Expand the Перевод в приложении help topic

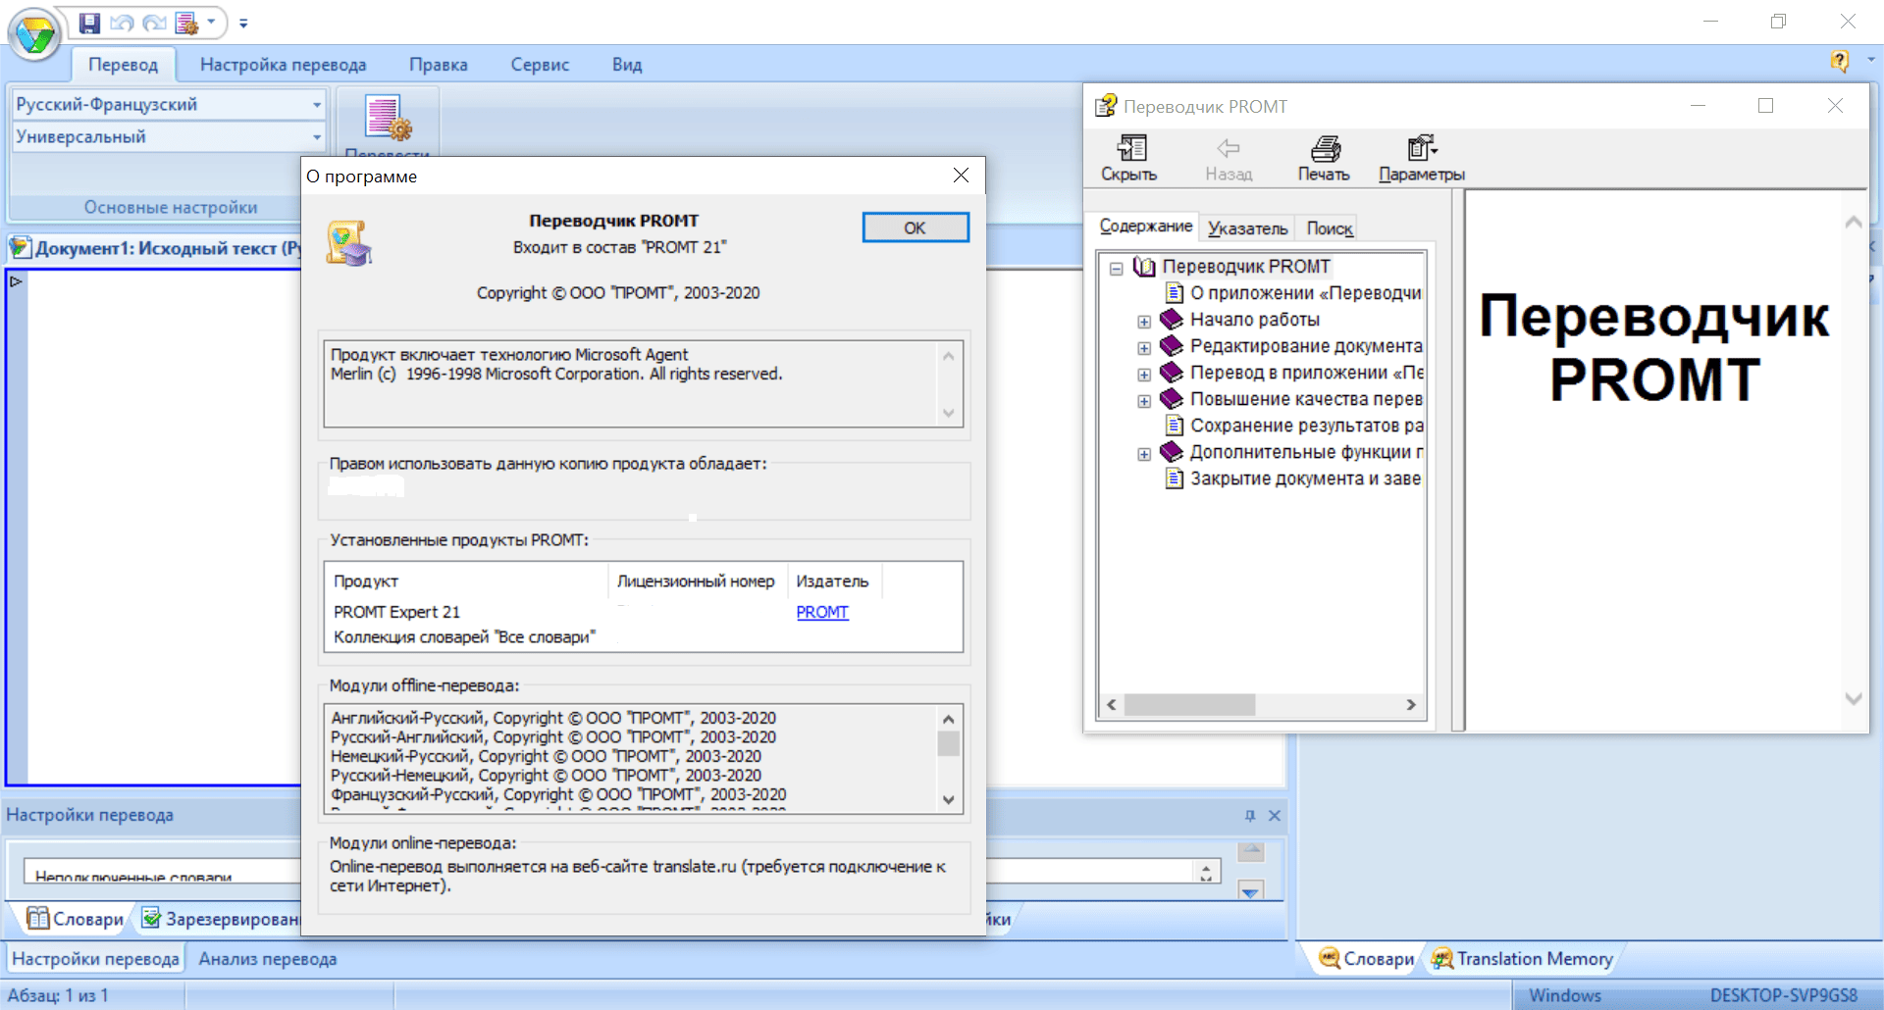pos(1144,374)
